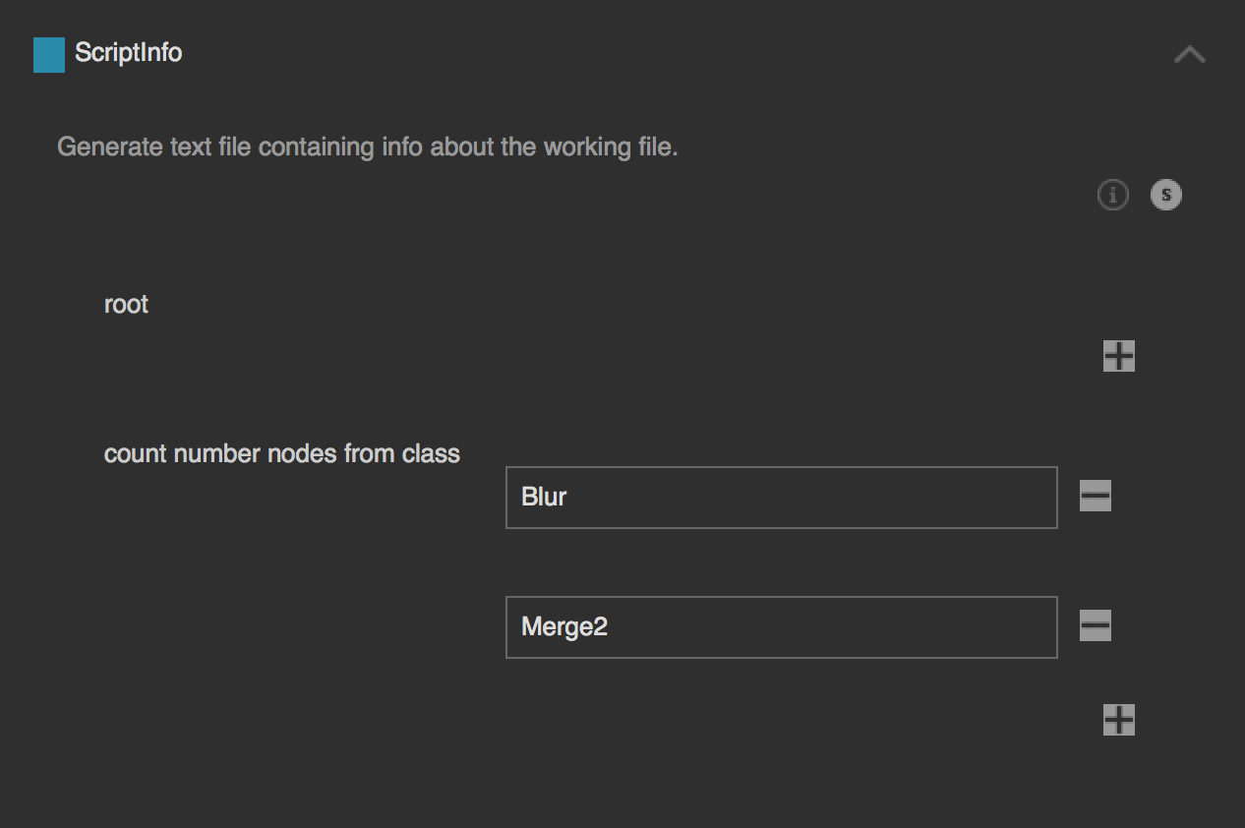
Task: Click the info icon under the description
Action: pos(1112,196)
